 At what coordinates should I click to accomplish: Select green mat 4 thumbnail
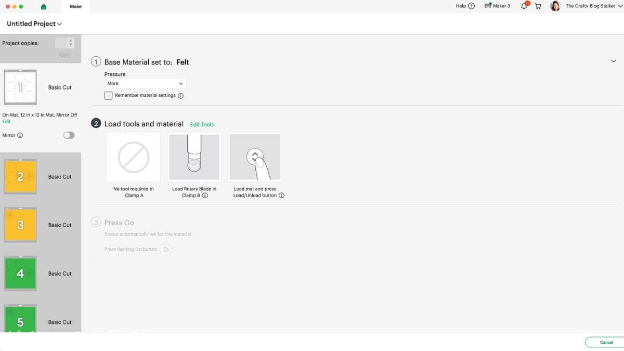point(20,274)
